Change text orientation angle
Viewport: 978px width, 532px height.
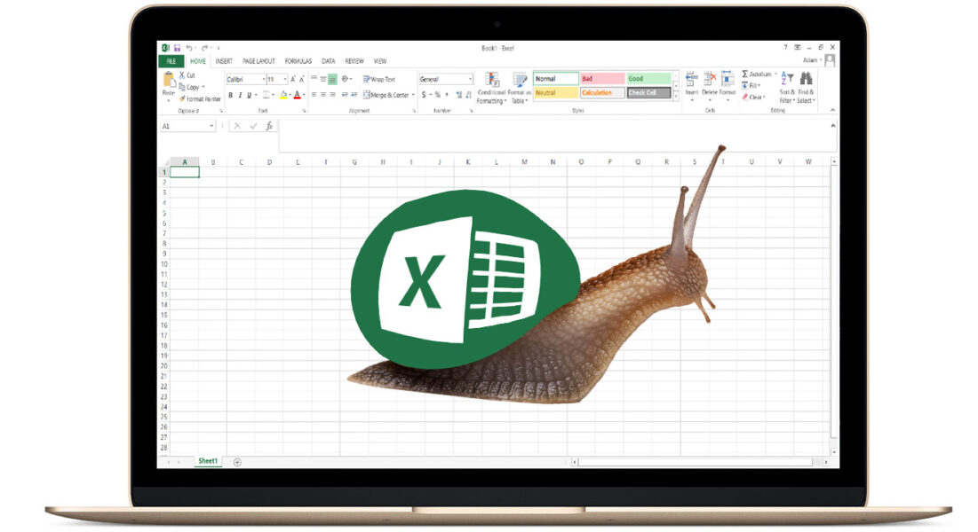point(345,79)
